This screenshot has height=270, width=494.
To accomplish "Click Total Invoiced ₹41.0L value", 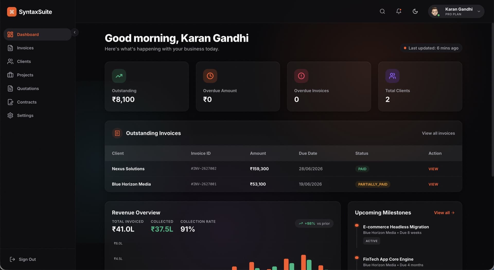I will point(123,229).
